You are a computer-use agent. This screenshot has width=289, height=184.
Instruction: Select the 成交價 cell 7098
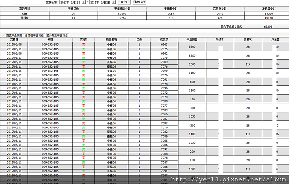[164, 71]
